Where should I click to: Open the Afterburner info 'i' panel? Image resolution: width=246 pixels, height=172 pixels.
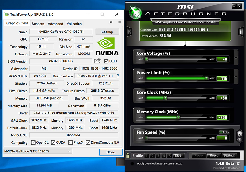pyautogui.click(x=241, y=32)
